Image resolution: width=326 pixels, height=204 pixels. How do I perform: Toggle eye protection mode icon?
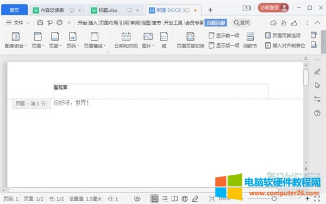pos(137,199)
